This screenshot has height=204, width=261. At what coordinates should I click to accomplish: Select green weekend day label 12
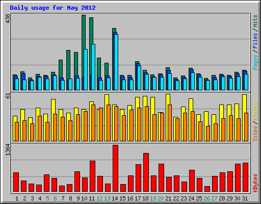point(99,198)
